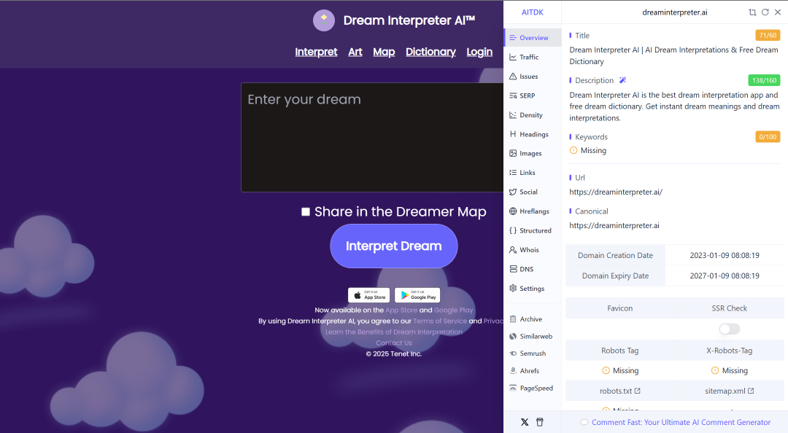Click the crop icon in AITDK header
The width and height of the screenshot is (788, 433).
[752, 12]
